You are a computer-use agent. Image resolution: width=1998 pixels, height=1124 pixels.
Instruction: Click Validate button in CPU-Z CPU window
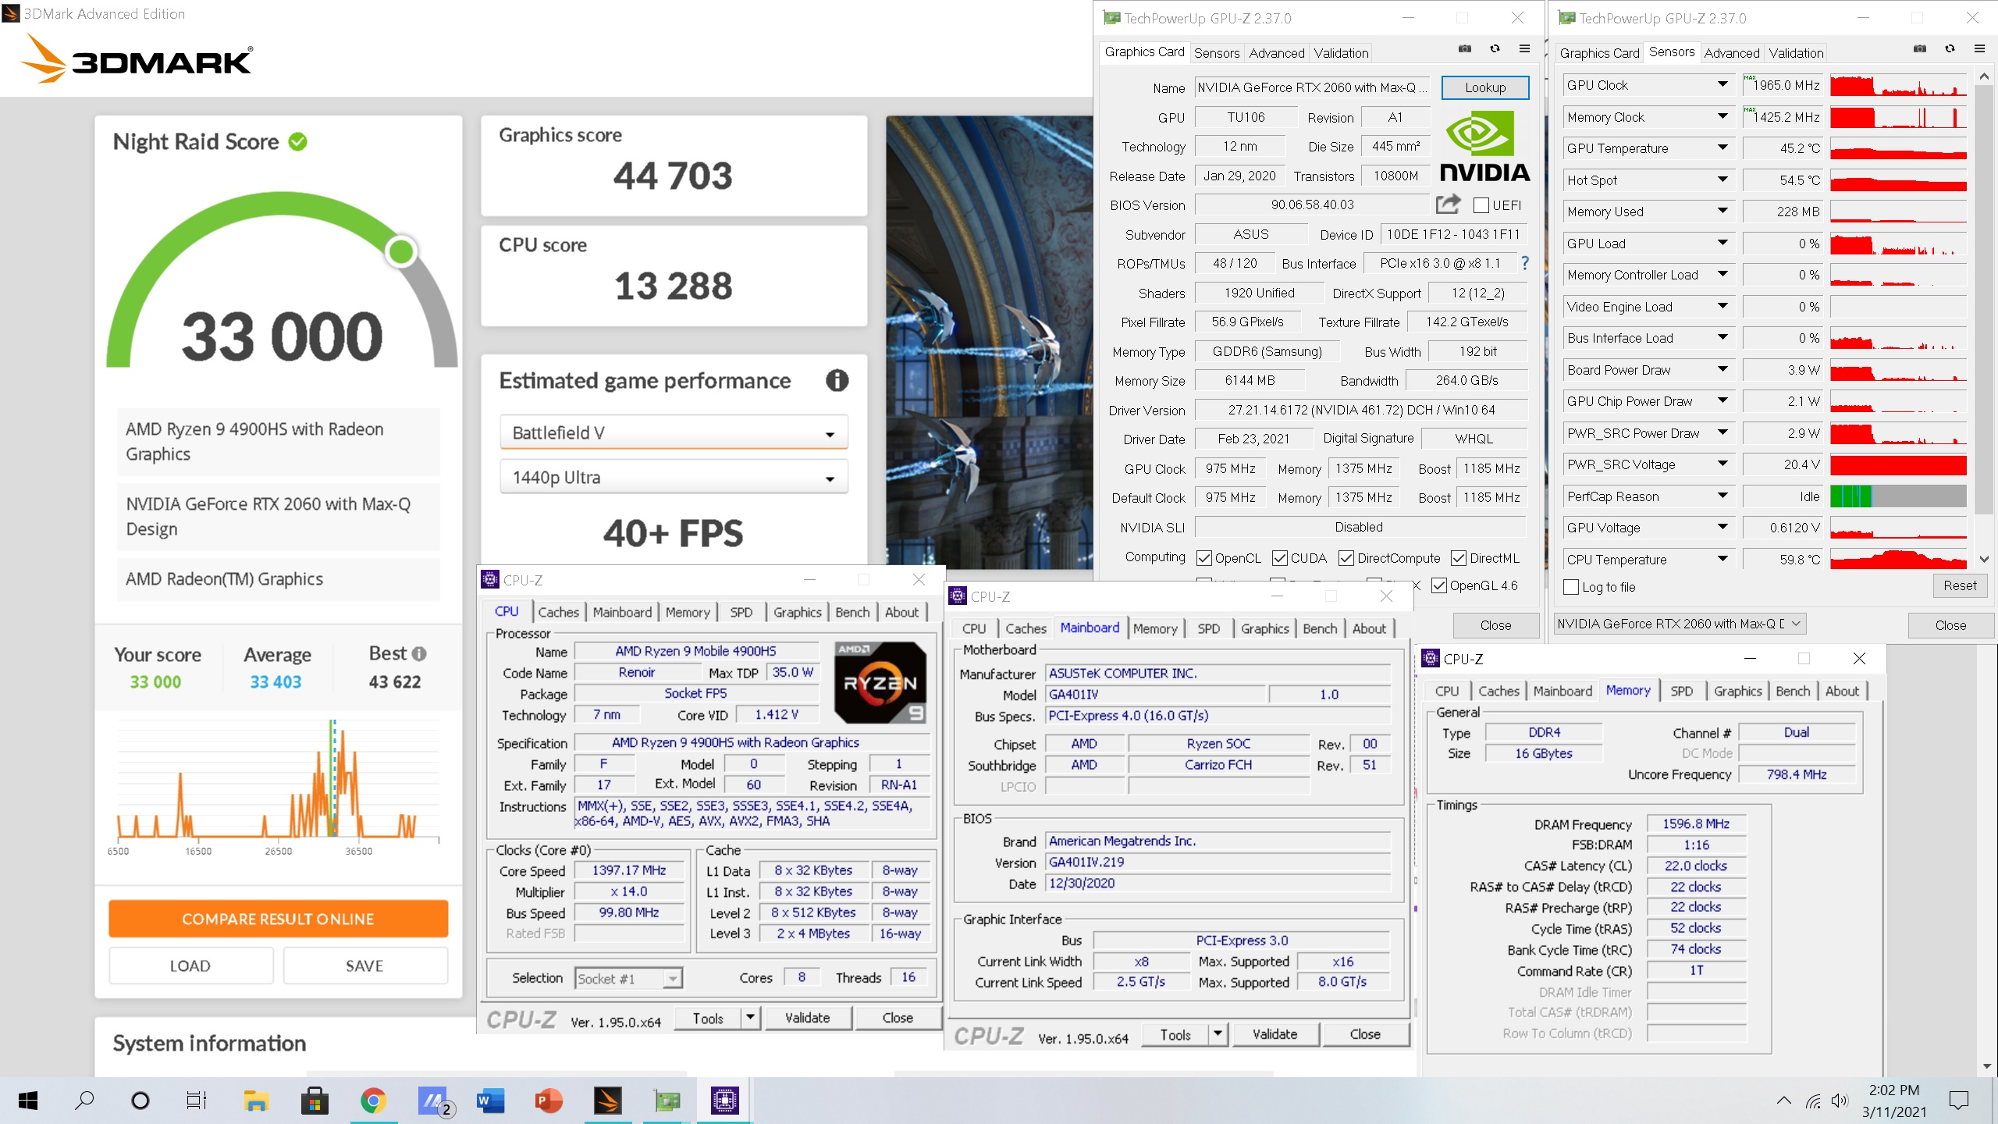[808, 1018]
